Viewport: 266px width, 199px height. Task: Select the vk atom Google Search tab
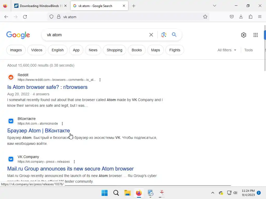(99, 6)
